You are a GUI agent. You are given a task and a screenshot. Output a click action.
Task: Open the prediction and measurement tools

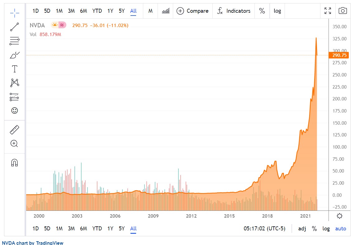click(x=14, y=97)
